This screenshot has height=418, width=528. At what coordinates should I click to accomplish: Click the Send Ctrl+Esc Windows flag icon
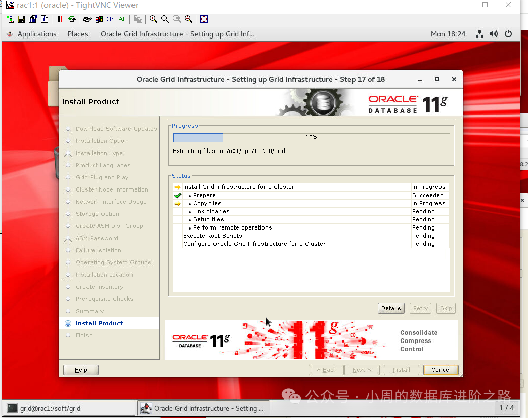[99, 19]
